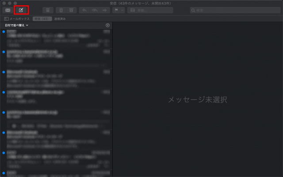Click the Reply All double-arrow icon
The width and height of the screenshot is (283, 177).
click(x=95, y=10)
